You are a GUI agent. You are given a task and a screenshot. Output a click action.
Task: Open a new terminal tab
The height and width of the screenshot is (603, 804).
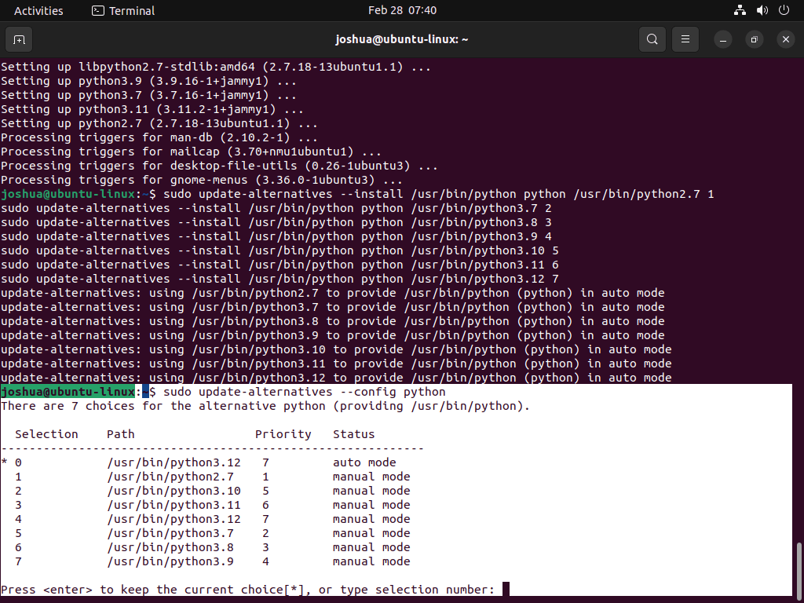click(19, 39)
